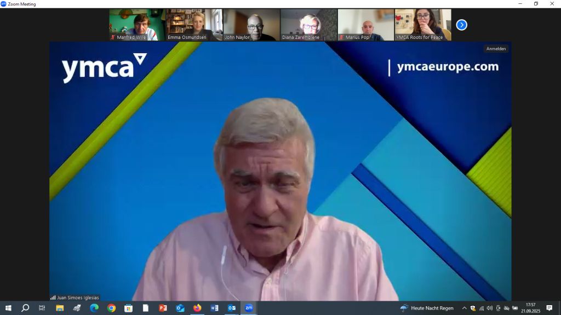
Task: Open the Windows Start menu
Action: [8, 308]
